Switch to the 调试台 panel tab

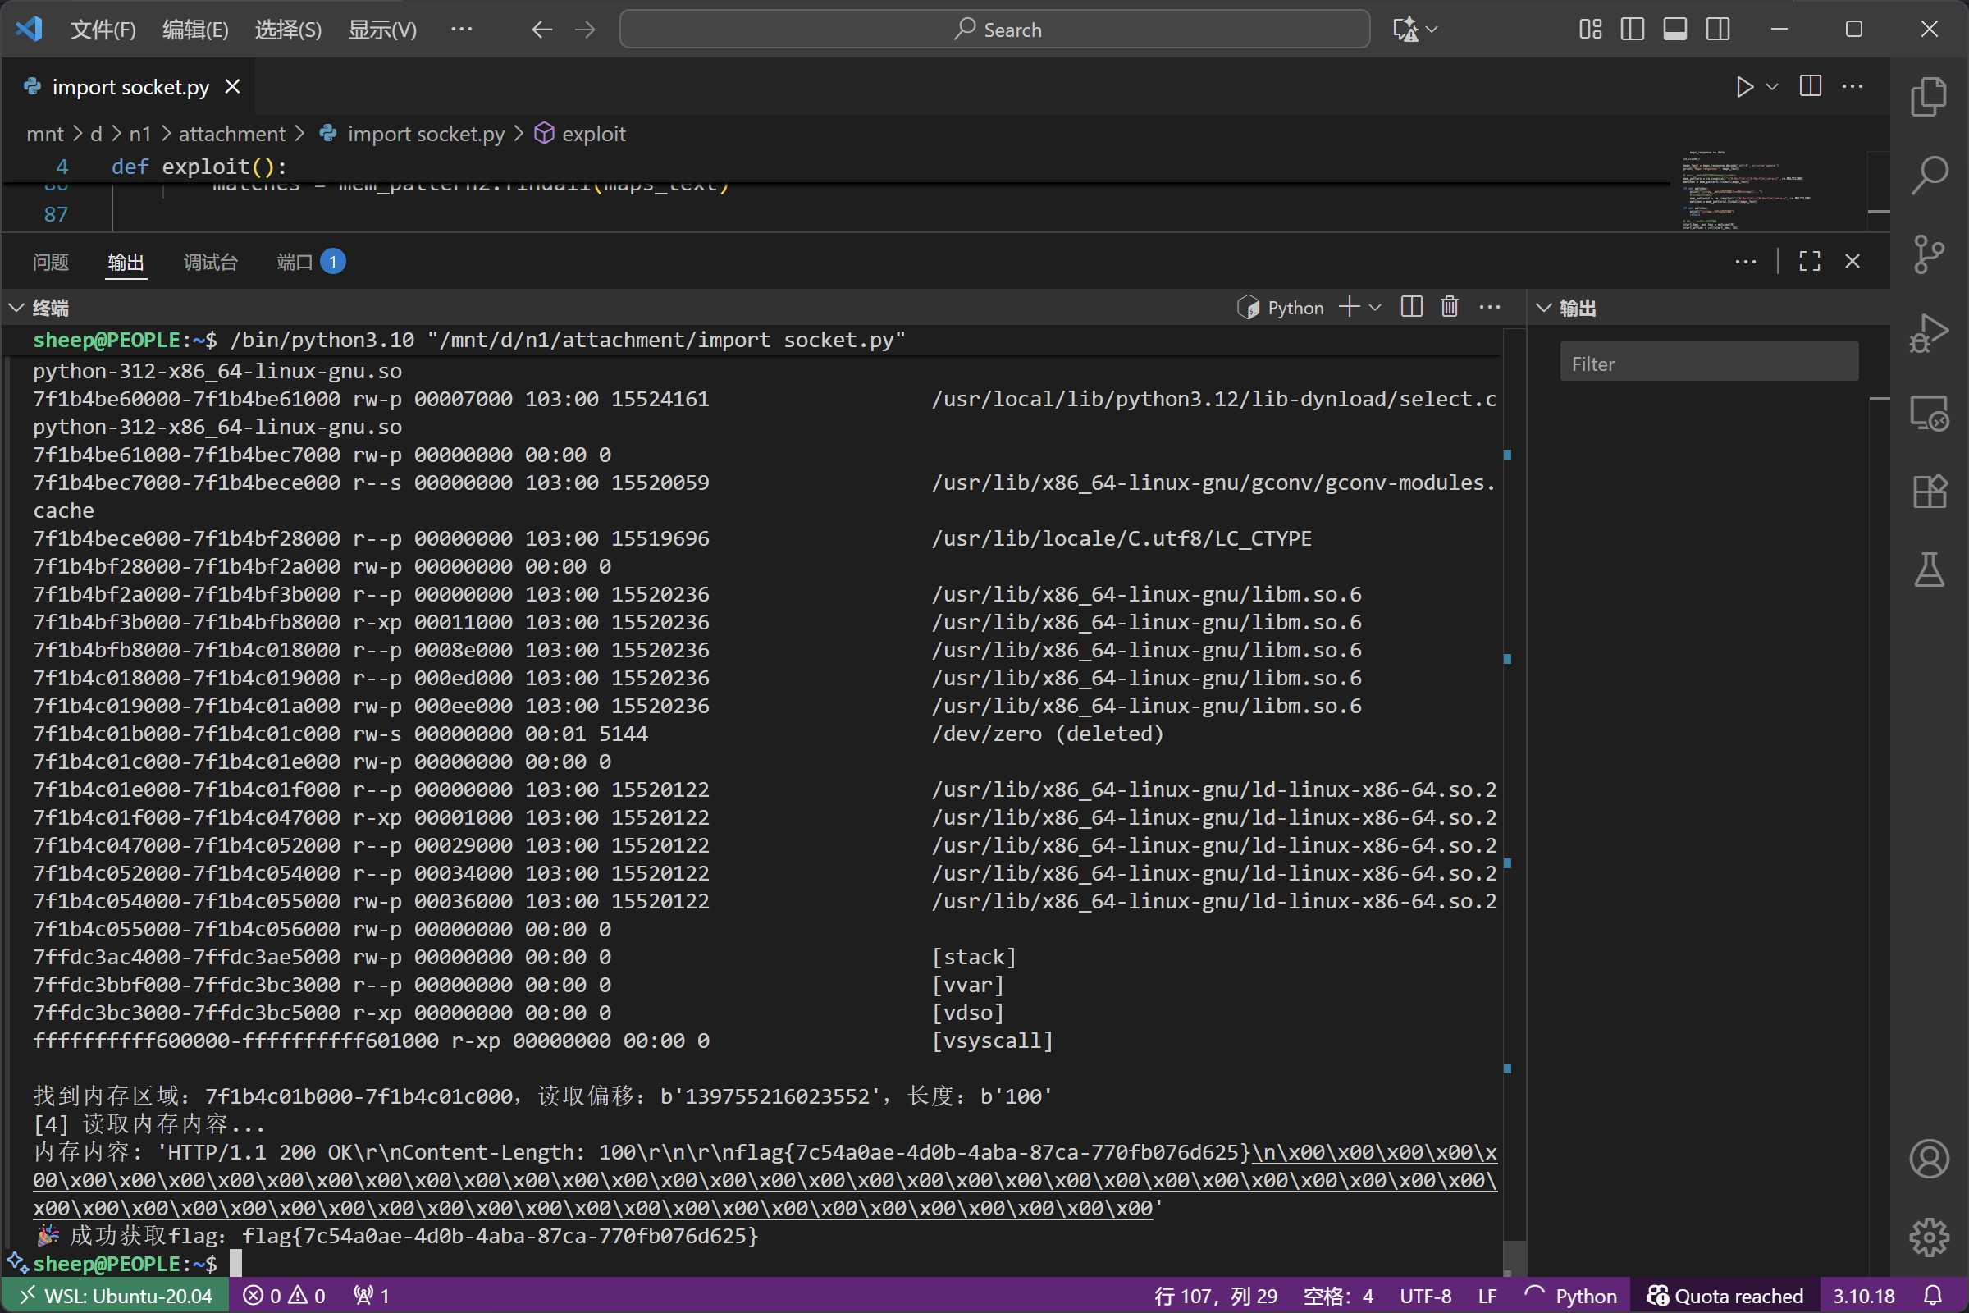[x=210, y=262]
